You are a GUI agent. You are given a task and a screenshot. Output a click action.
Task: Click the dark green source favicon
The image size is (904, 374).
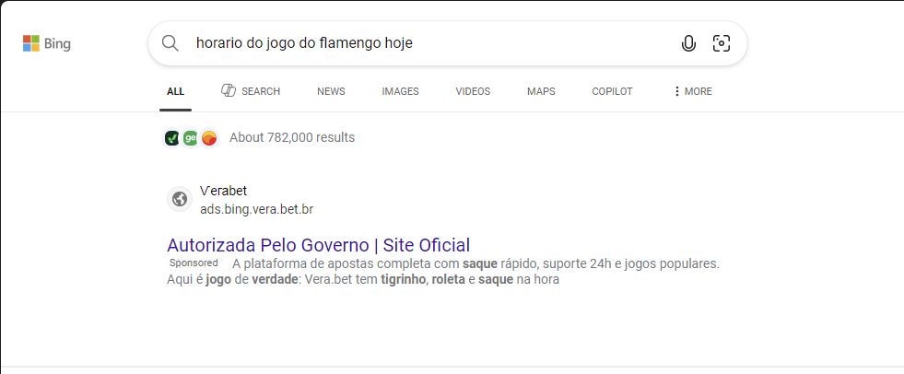(x=171, y=138)
